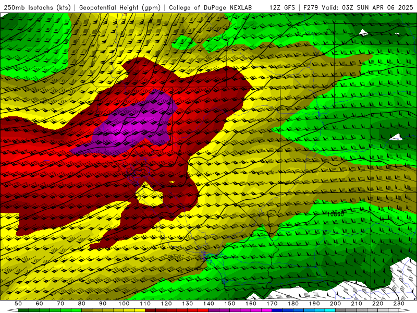The width and height of the screenshot is (417, 313).
Task: Click the 170 value on the color scale
Action: click(272, 304)
